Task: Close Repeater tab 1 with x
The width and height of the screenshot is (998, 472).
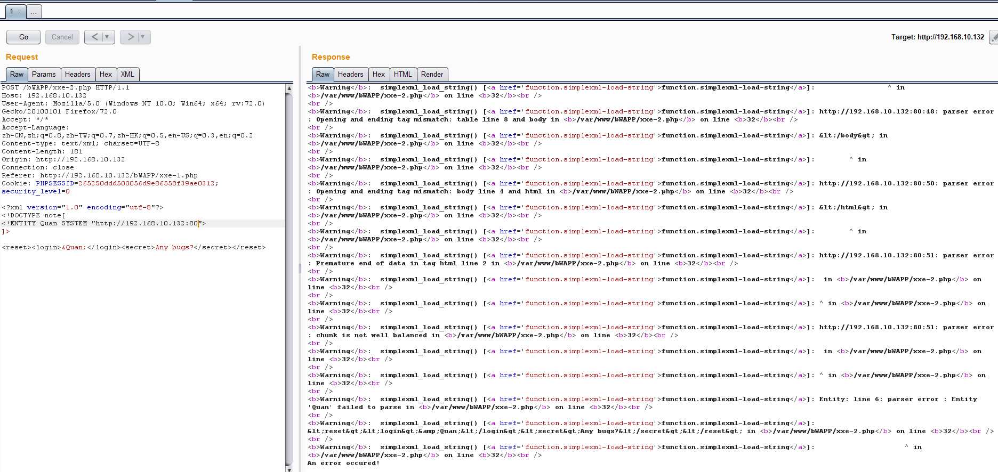Action: click(20, 12)
